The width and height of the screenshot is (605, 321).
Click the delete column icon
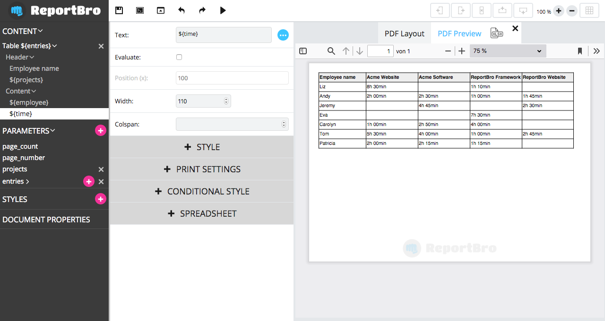click(x=482, y=10)
